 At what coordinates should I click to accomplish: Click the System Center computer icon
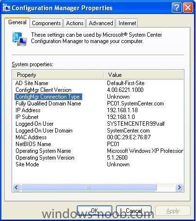click(20, 39)
